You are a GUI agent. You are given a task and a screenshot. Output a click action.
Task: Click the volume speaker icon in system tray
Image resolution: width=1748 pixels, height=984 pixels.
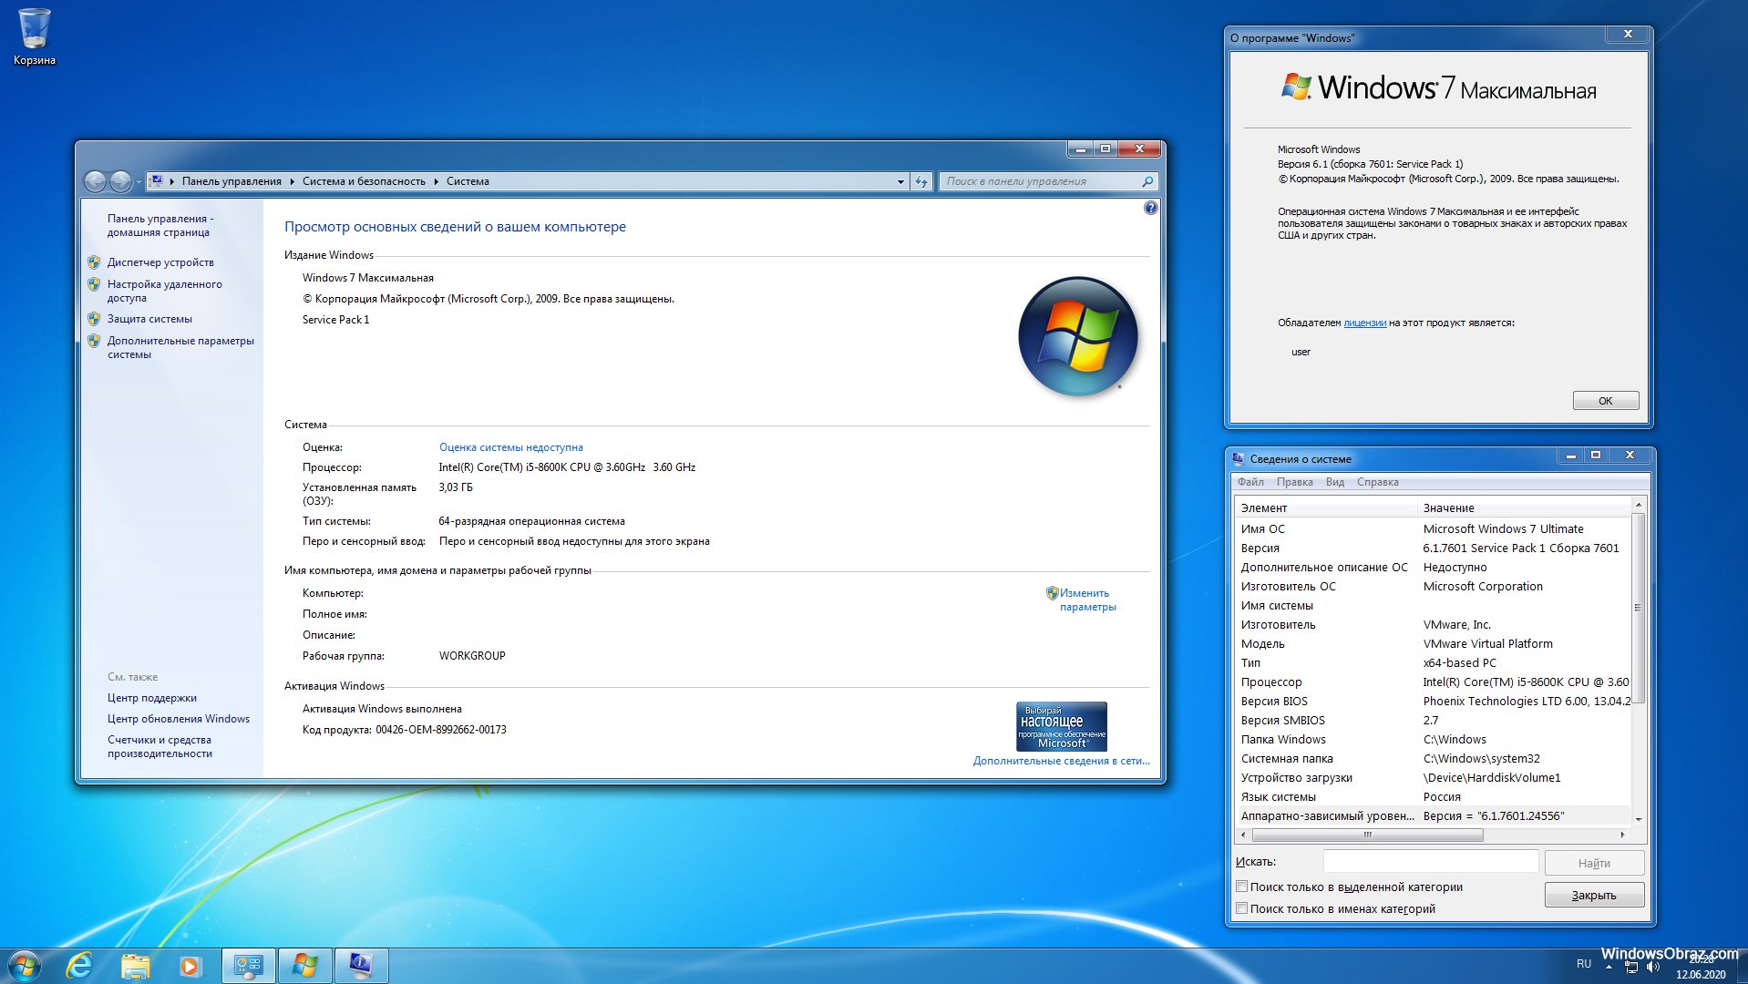(1653, 967)
